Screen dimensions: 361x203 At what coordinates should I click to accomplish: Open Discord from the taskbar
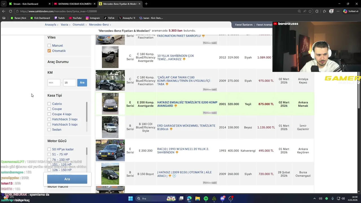223,198
